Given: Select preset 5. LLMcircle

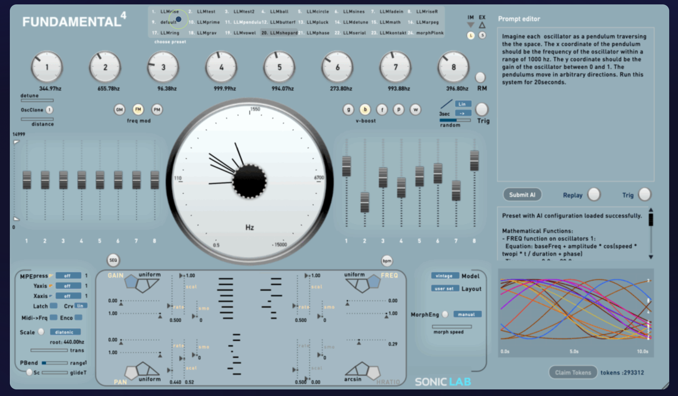Looking at the screenshot, I should click(x=313, y=12).
